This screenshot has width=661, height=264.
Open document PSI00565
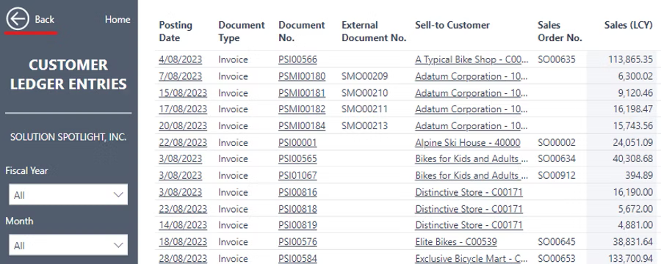(x=297, y=158)
